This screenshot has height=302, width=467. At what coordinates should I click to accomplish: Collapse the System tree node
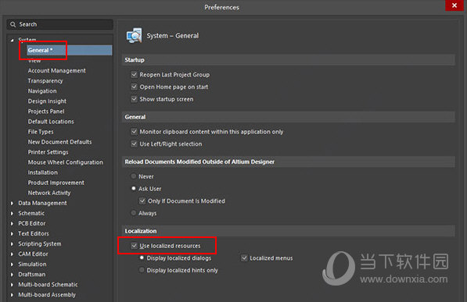[x=12, y=40]
